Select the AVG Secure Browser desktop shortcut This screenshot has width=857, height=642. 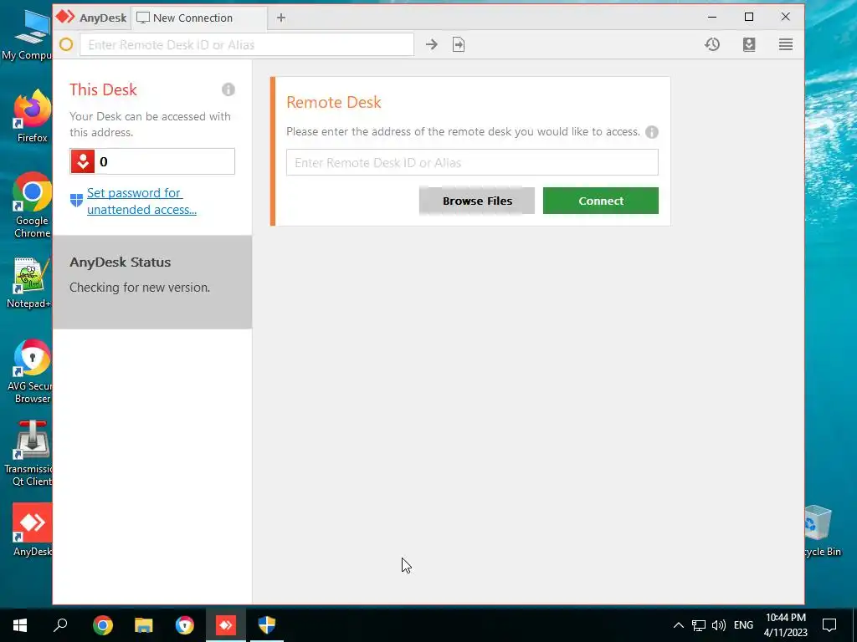(31, 371)
